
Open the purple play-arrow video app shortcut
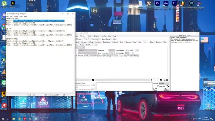199,3
